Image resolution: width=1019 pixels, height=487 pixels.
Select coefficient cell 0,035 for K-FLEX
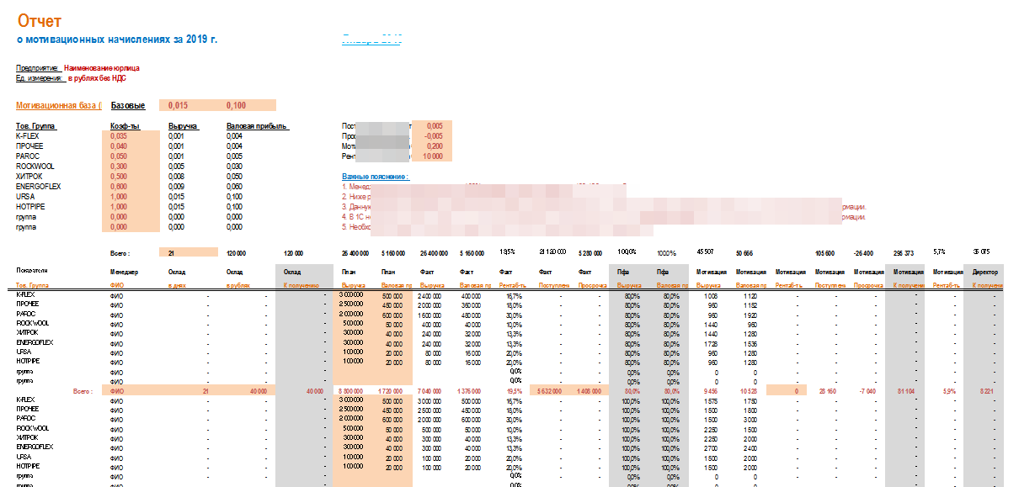pyautogui.click(x=129, y=135)
